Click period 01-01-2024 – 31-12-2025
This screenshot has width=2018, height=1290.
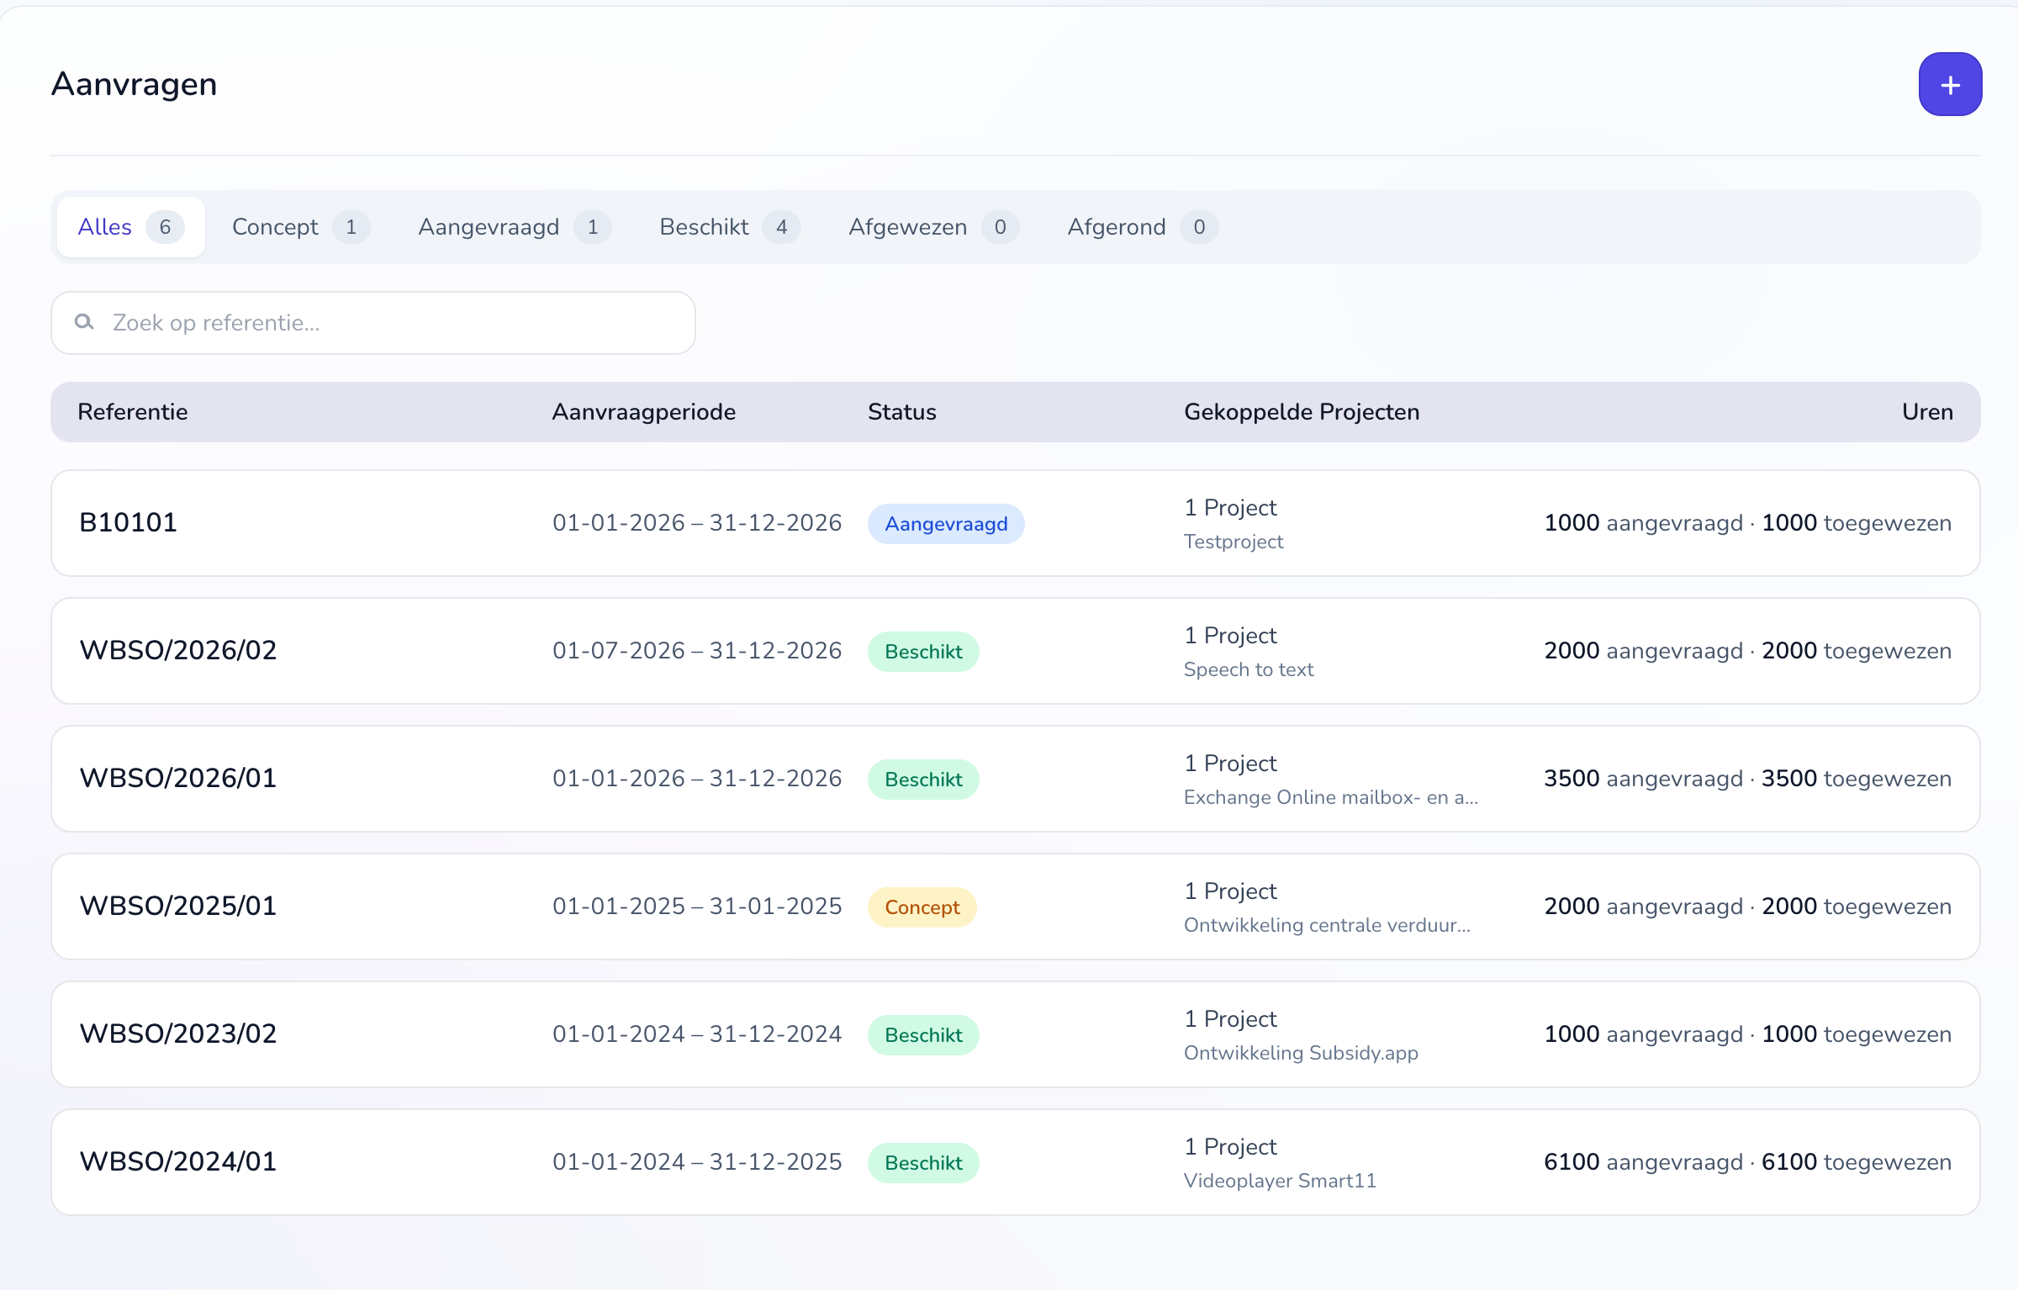697,1162
